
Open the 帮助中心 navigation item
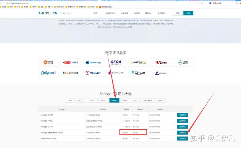(x=149, y=13)
